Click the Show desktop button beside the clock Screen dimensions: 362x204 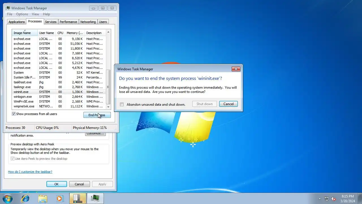(x=360, y=198)
